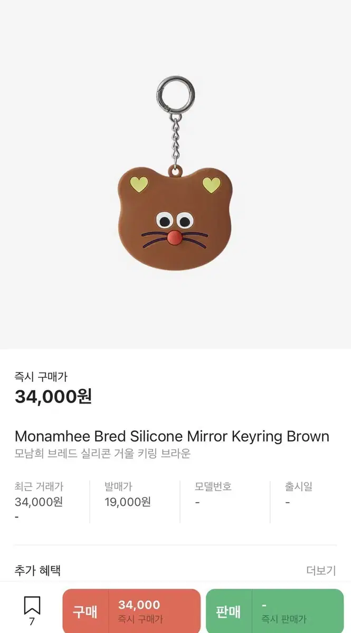
Task: Open 더보기 next to 추가 혜택
Action: (322, 570)
